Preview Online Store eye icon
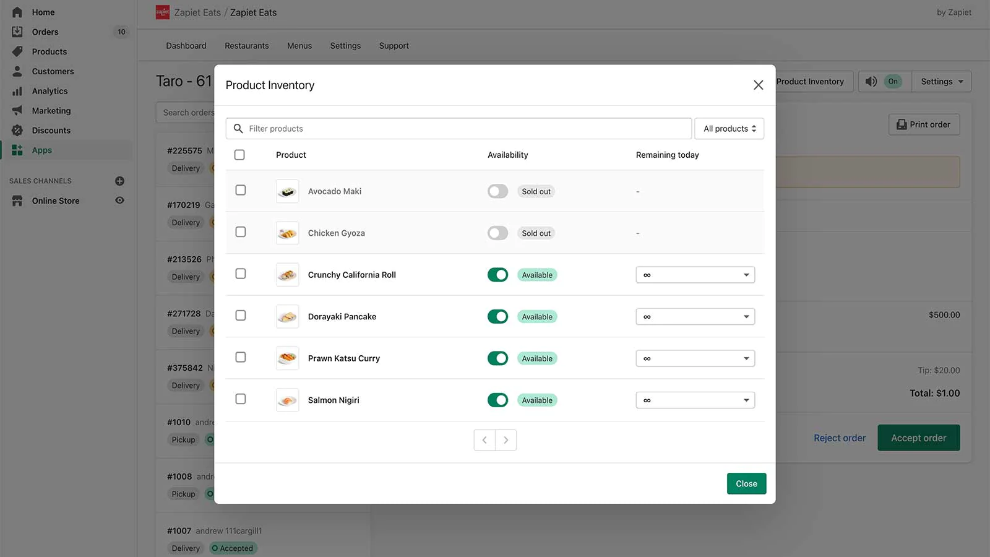This screenshot has width=990, height=557. pyautogui.click(x=120, y=201)
